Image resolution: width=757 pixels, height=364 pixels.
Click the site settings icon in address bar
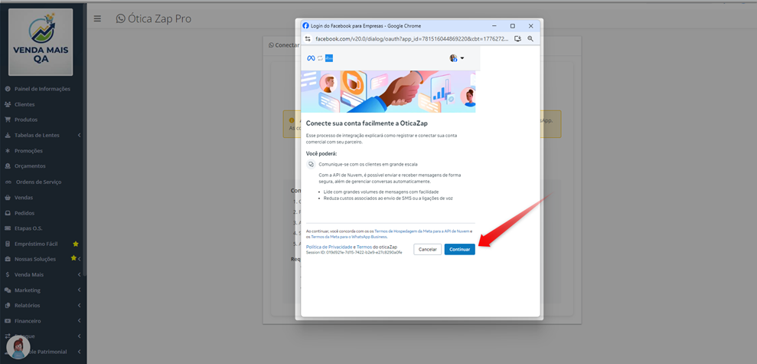308,38
